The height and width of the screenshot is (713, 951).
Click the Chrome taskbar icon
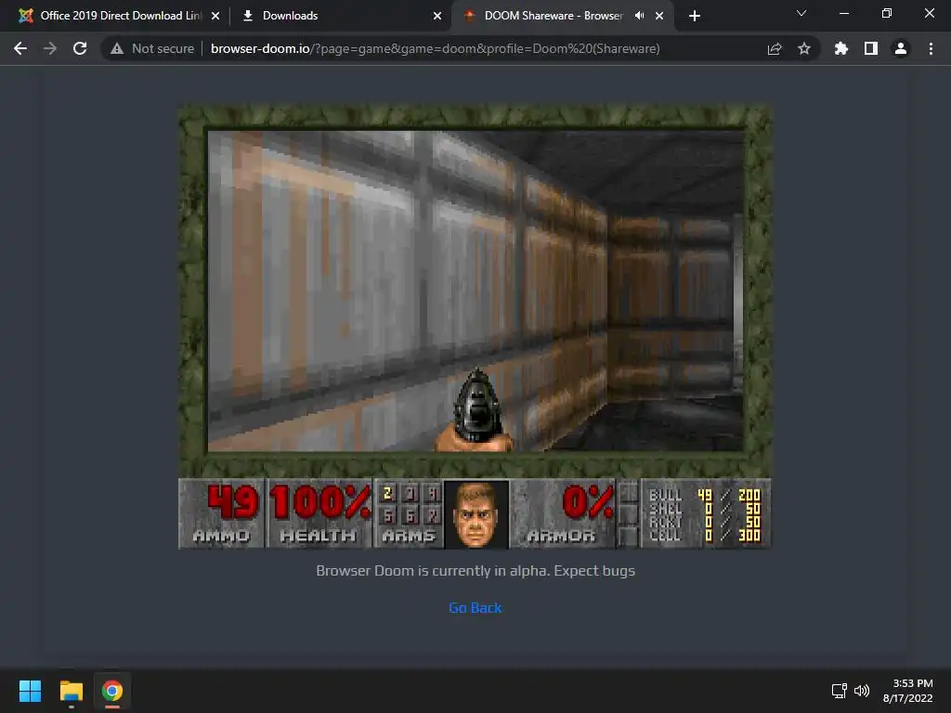[x=112, y=691]
